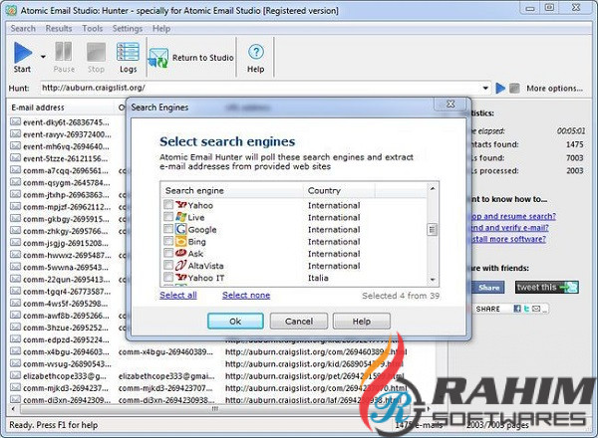598x438 pixels.
Task: Click the small gray stop icon beside Hunt field
Action: (514, 89)
